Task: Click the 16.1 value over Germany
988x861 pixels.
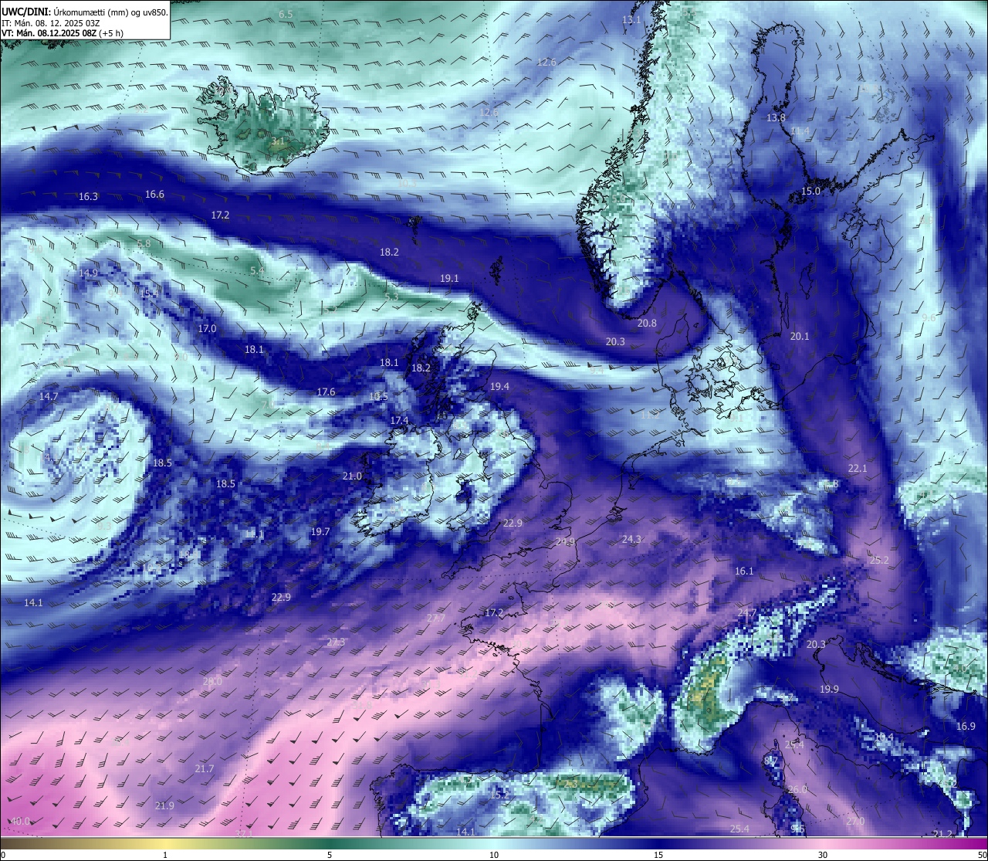Action: coord(743,571)
